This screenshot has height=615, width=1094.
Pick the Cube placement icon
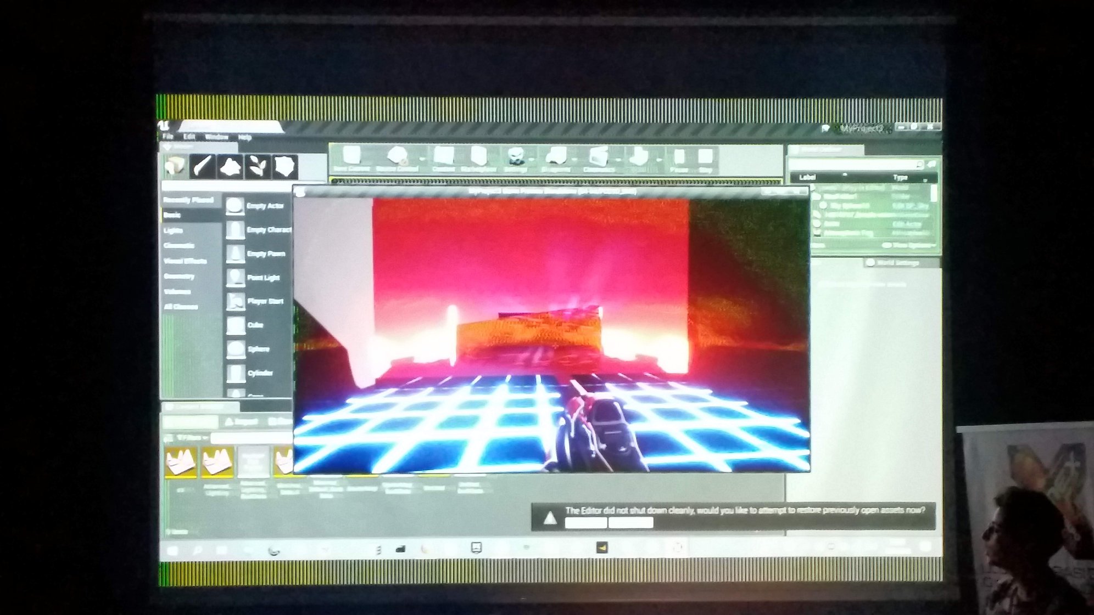click(x=235, y=325)
